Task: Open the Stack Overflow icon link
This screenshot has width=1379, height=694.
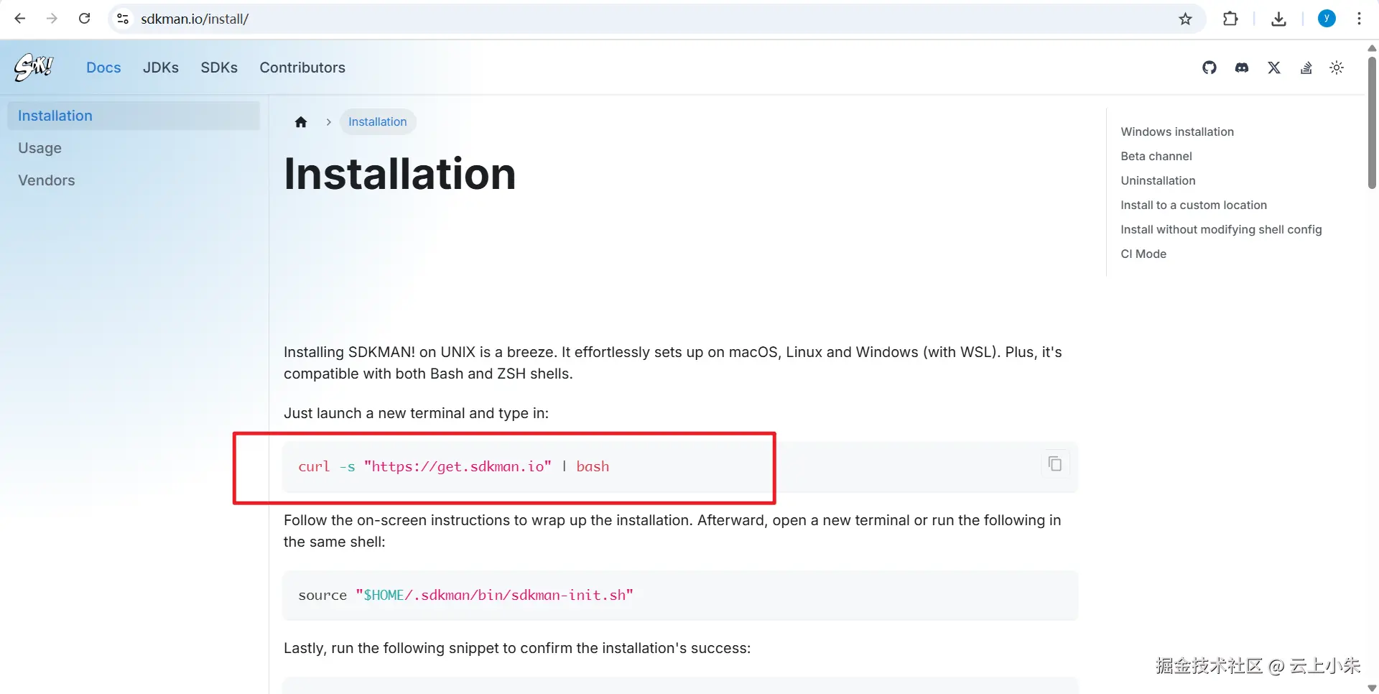Action: [x=1306, y=68]
